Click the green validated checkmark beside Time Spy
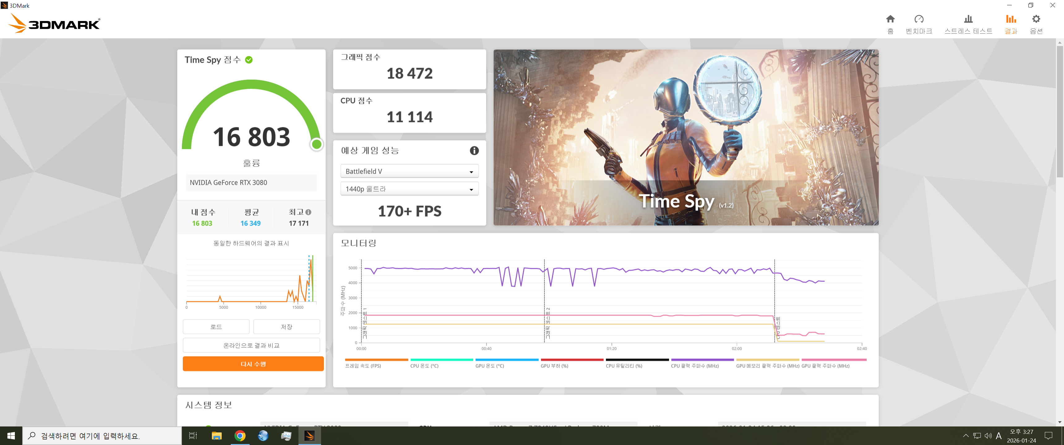This screenshot has height=445, width=1064. [x=249, y=60]
